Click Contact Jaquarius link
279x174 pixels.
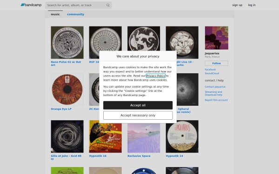pos(215,87)
